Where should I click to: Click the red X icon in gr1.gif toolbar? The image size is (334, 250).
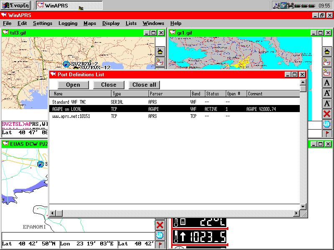327,114
